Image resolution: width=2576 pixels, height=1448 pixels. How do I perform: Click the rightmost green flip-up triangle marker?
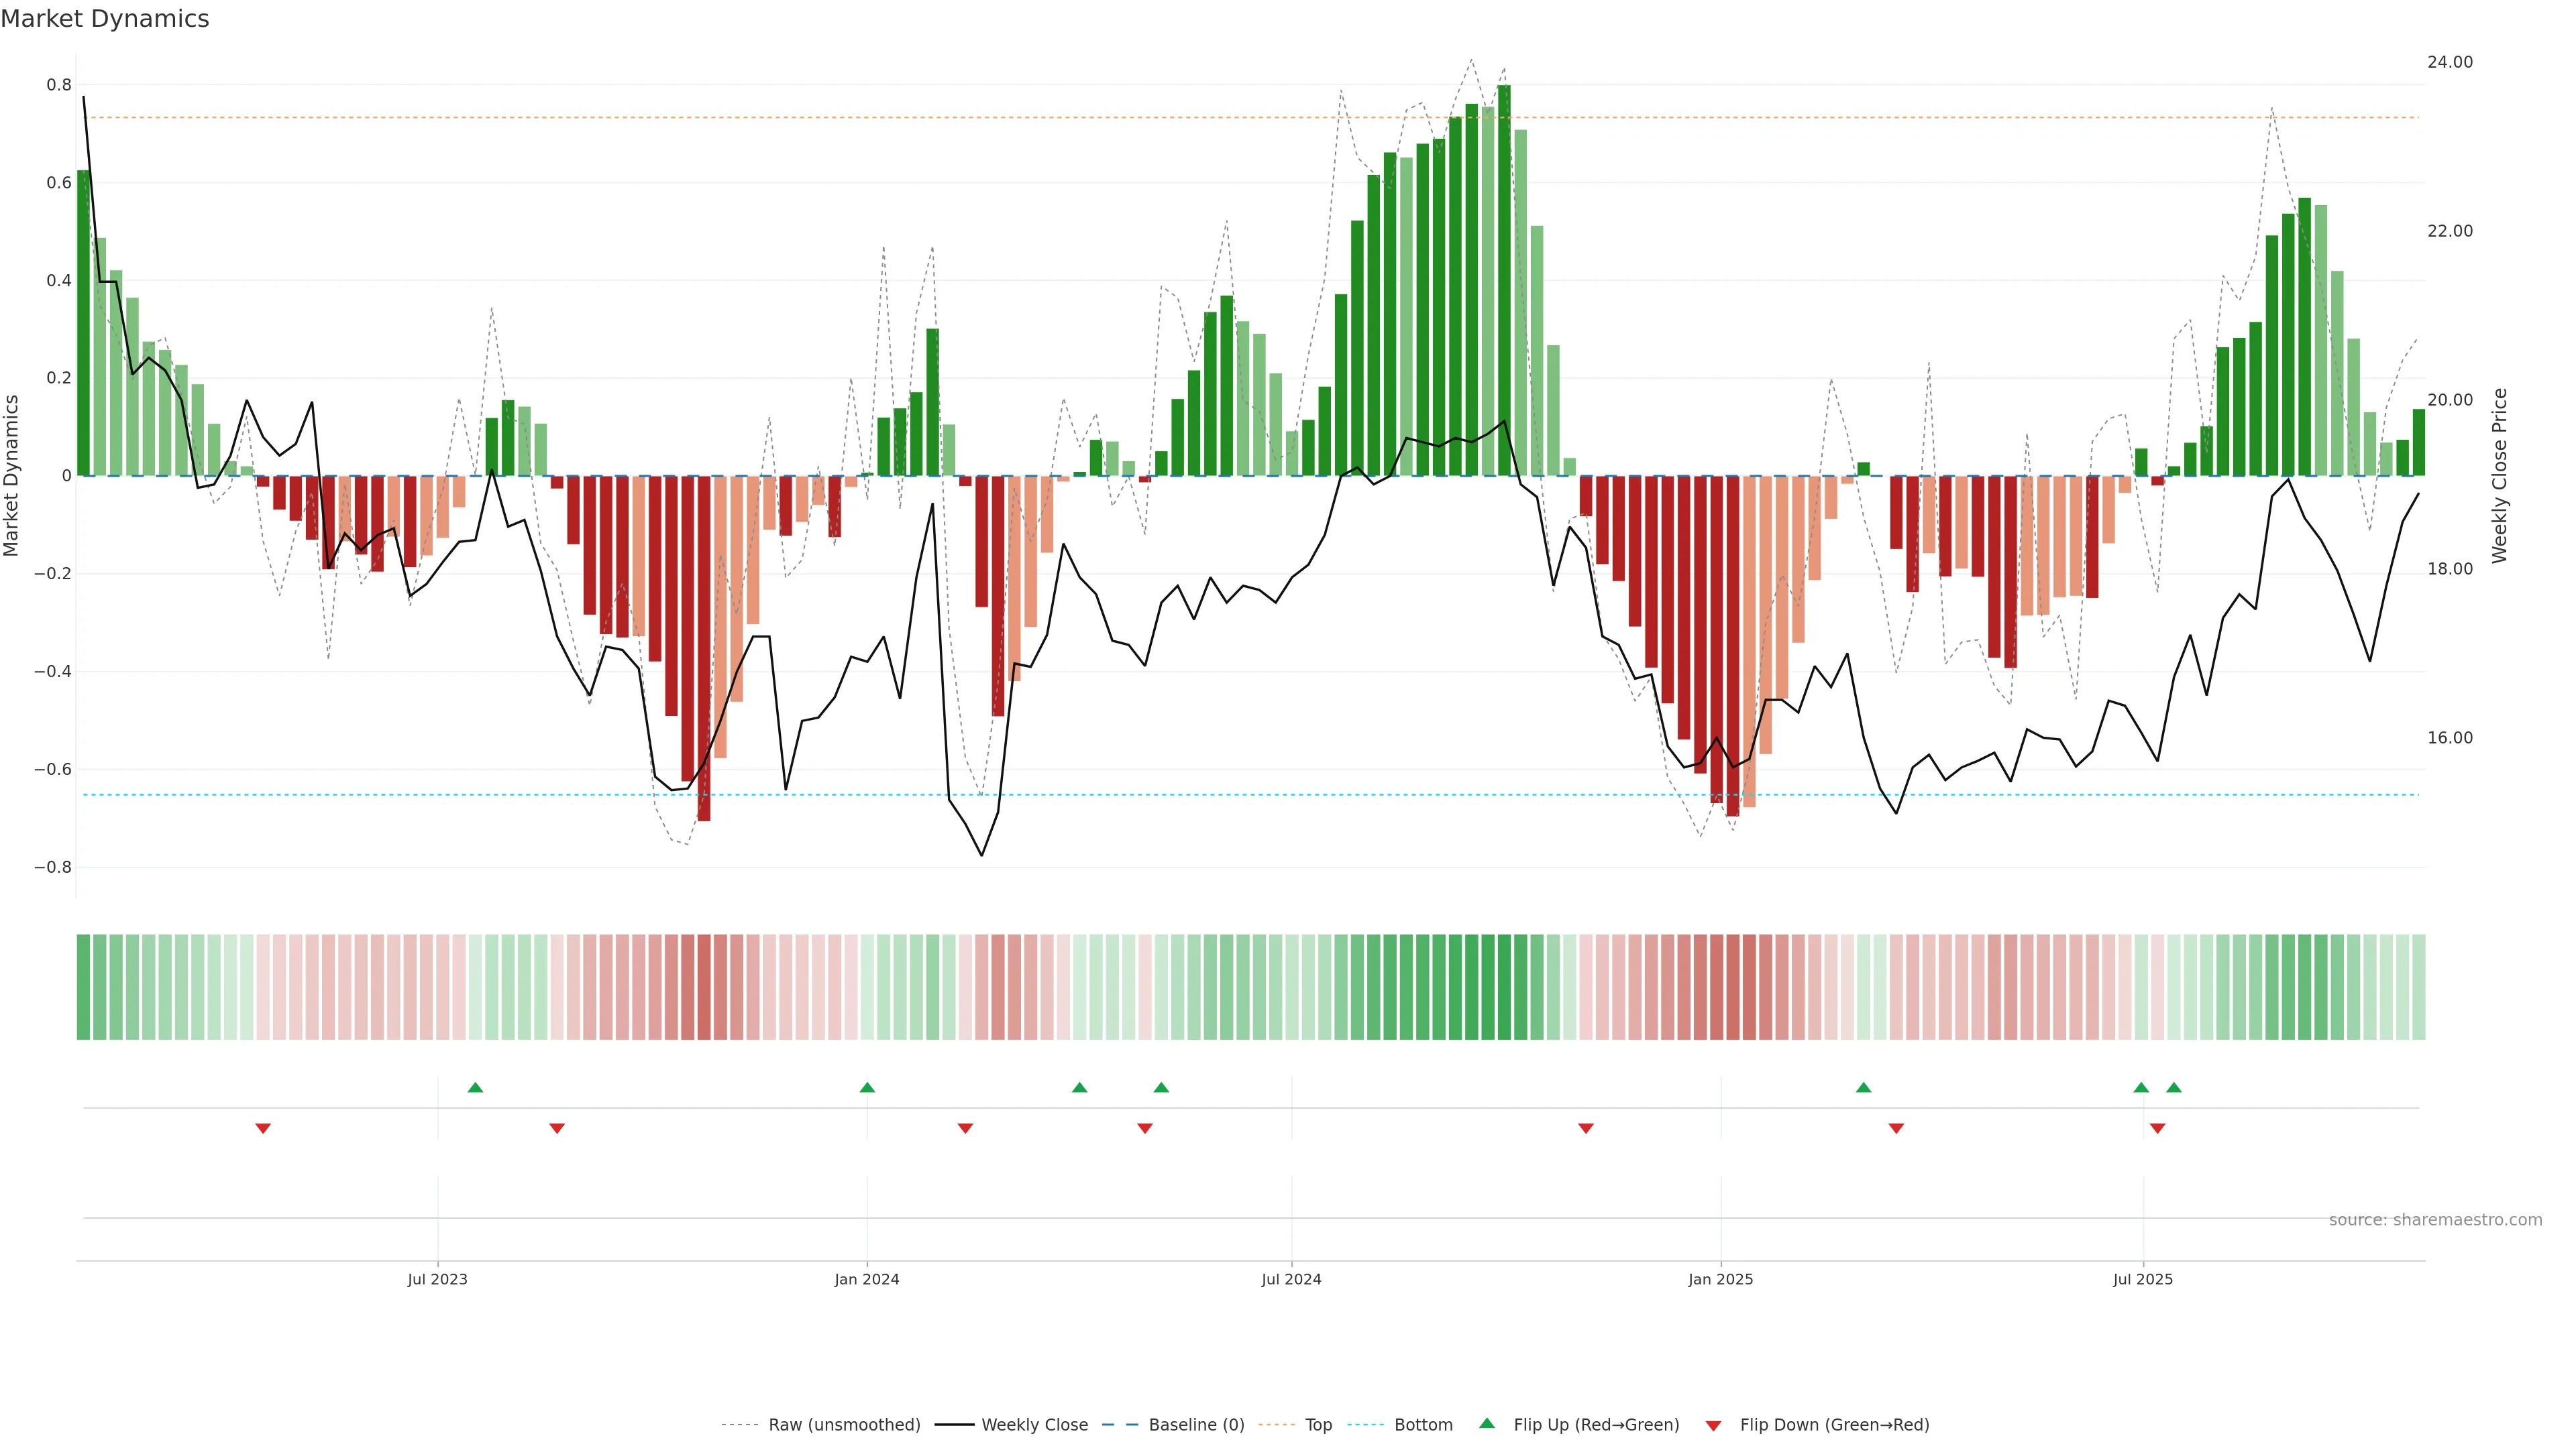click(2174, 1087)
